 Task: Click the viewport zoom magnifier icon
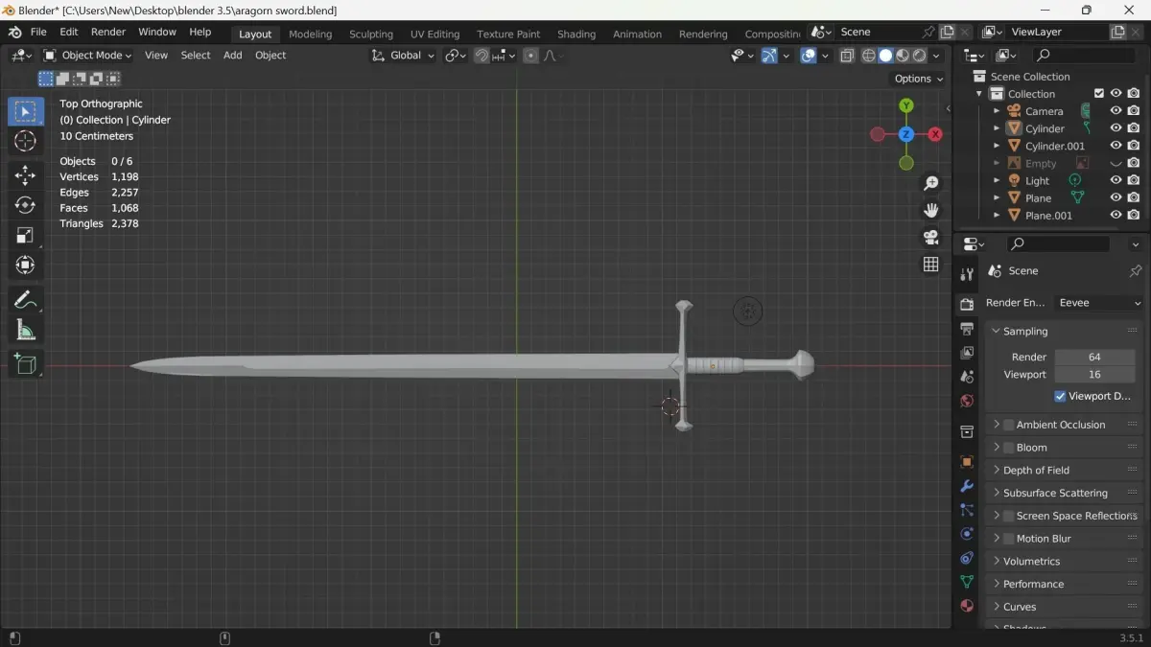pyautogui.click(x=930, y=183)
